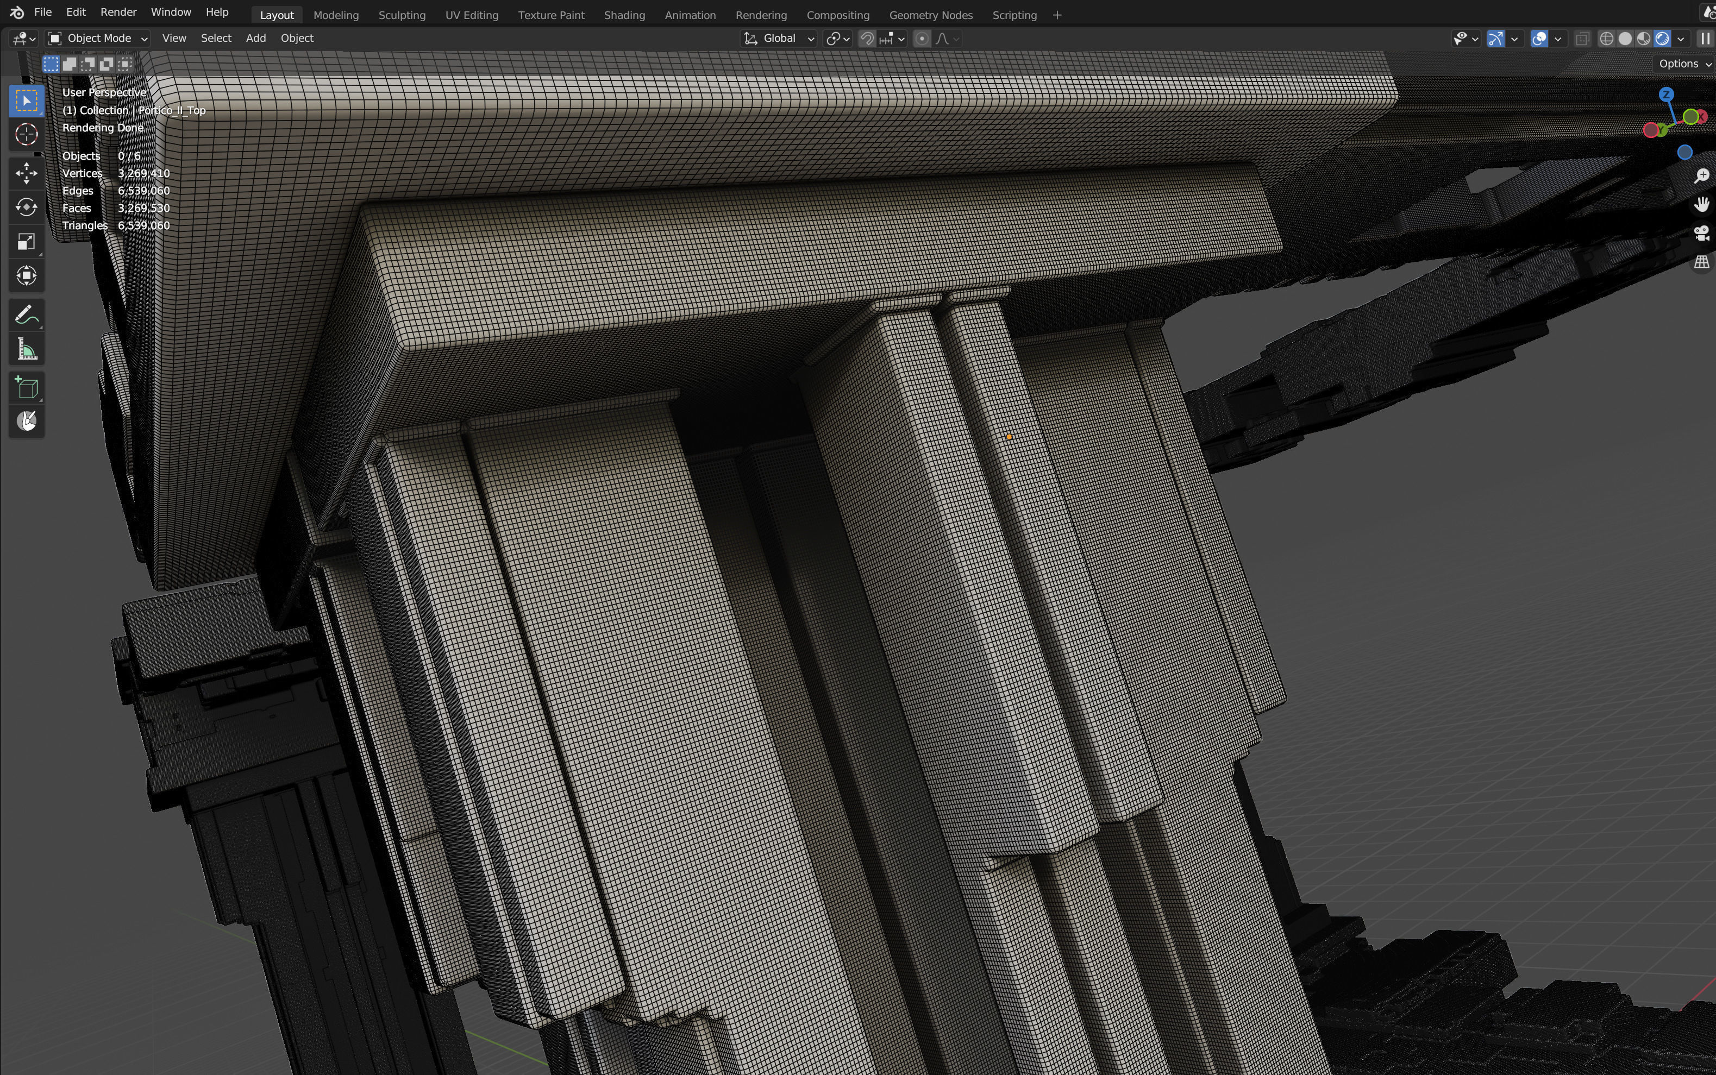The height and width of the screenshot is (1075, 1716).
Task: Set selection mode to Invert icon
Action: pos(107,64)
